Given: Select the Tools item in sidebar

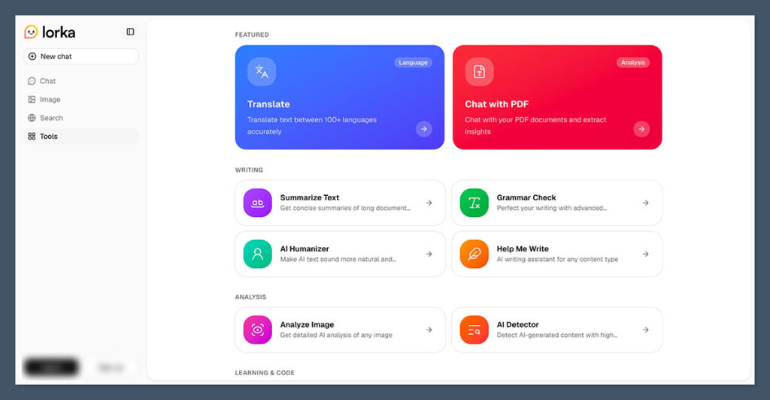Looking at the screenshot, I should tap(81, 137).
